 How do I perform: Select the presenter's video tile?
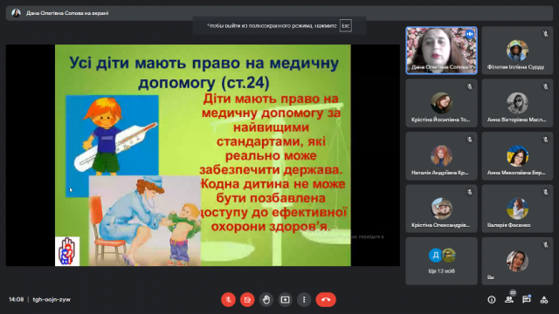[x=441, y=51]
